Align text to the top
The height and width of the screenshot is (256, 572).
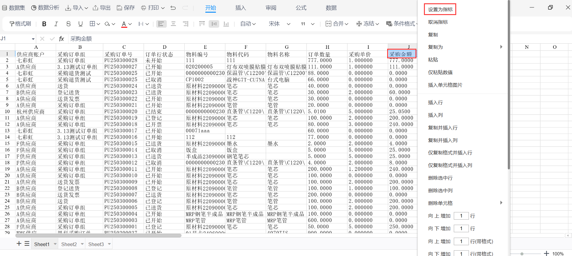pyautogui.click(x=202, y=24)
